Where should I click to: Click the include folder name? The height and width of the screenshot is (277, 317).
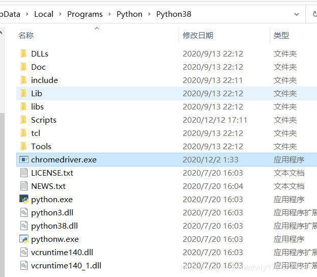click(44, 80)
